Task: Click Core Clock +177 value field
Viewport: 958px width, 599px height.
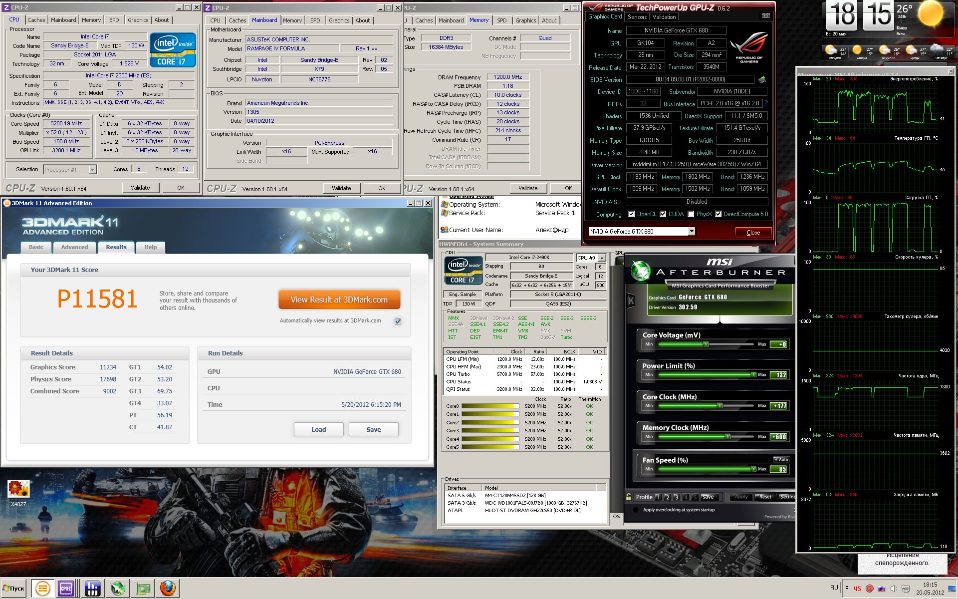Action: tap(779, 406)
